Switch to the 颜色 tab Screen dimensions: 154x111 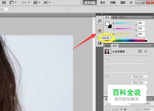point(107,18)
